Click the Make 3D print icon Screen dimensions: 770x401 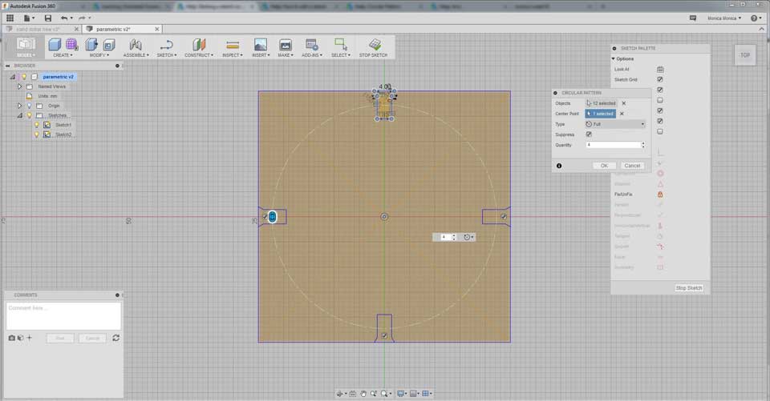tap(286, 45)
